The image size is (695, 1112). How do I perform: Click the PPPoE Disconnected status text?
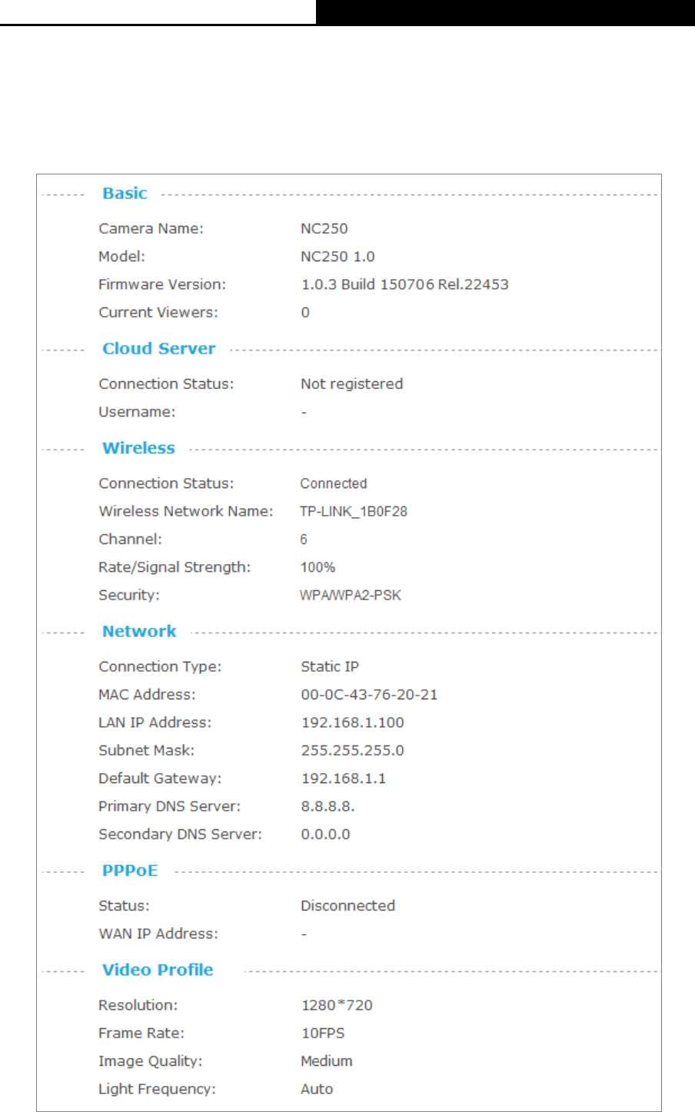pyautogui.click(x=347, y=906)
